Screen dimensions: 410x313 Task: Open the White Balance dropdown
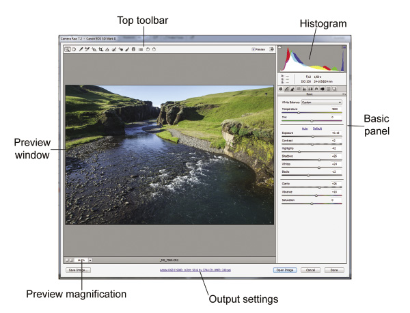coord(321,102)
